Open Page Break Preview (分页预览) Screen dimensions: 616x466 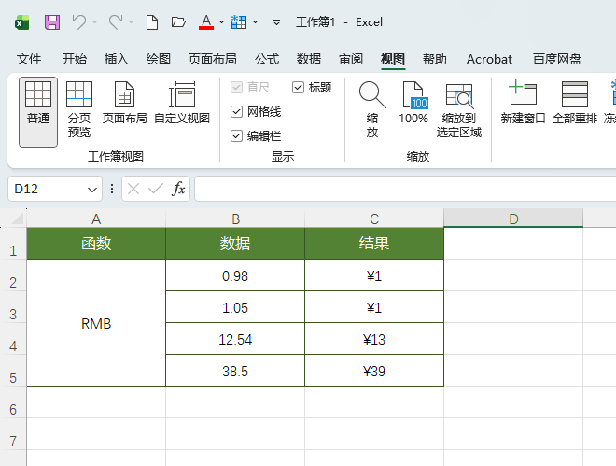click(x=79, y=109)
